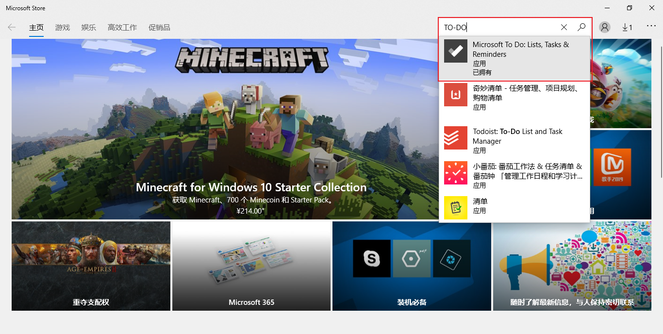663x334 pixels.
Task: Close the Microsoft Store window
Action: tap(652, 8)
